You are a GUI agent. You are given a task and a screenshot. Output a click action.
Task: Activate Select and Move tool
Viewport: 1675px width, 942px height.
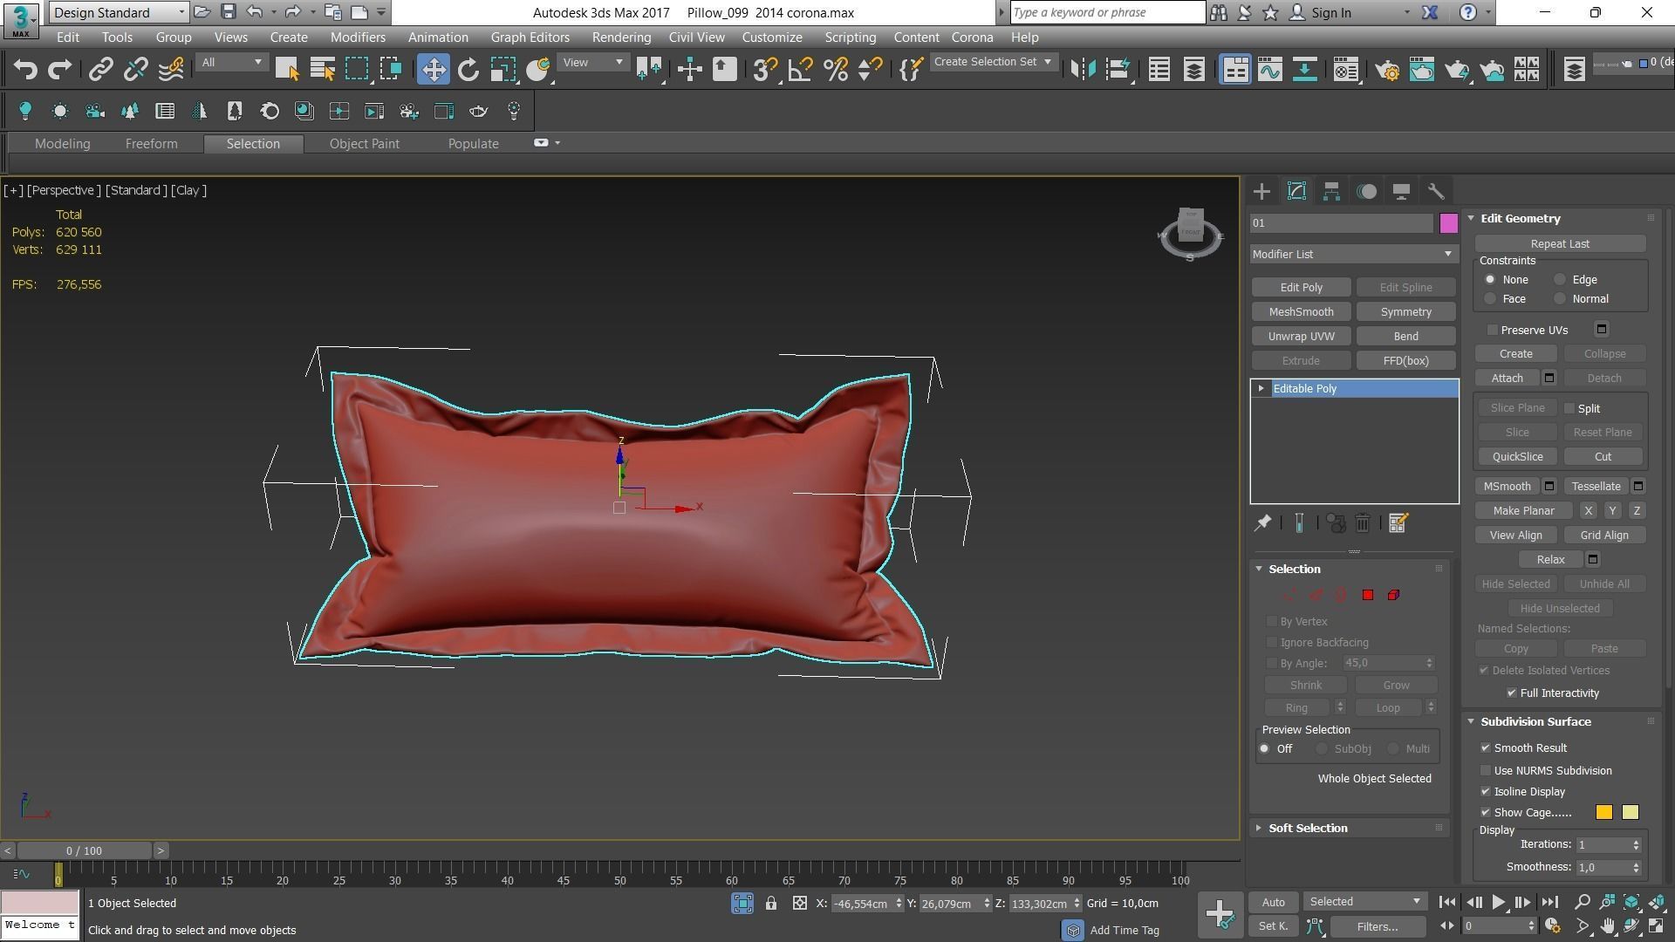(x=433, y=70)
